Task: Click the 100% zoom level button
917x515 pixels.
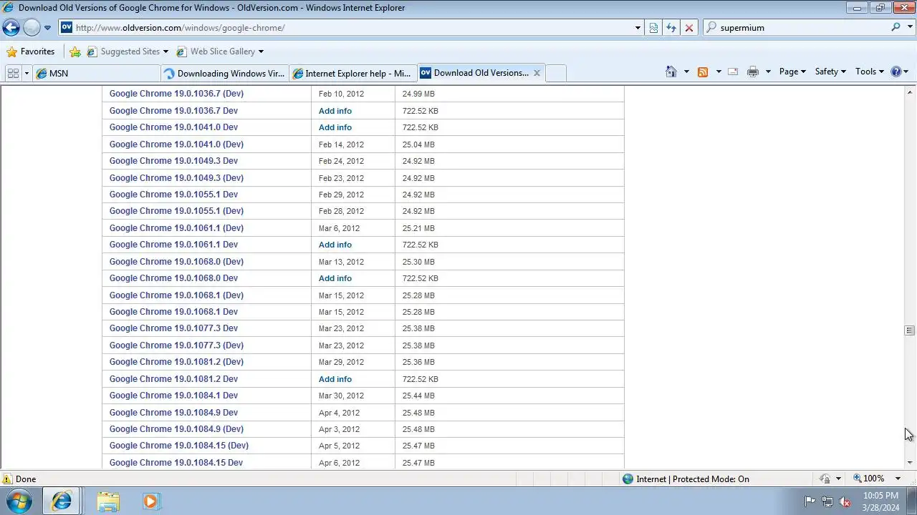Action: pos(868,479)
